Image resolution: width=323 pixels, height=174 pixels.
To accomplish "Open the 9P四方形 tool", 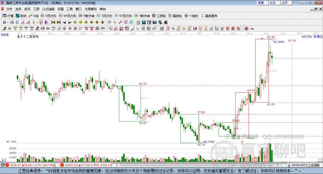I will tap(68, 16).
